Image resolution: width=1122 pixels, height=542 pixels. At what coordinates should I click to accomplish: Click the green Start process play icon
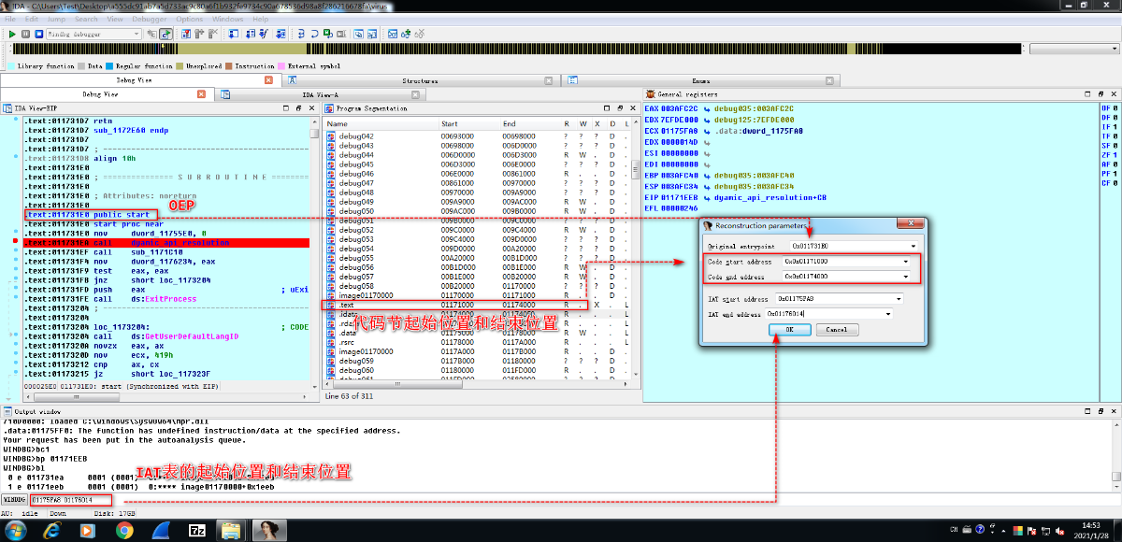(x=13, y=34)
